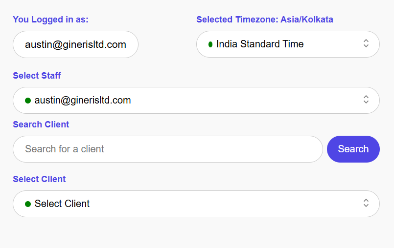Click up-down chevron in timezone dropdown
The image size is (394, 248).
[366, 44]
